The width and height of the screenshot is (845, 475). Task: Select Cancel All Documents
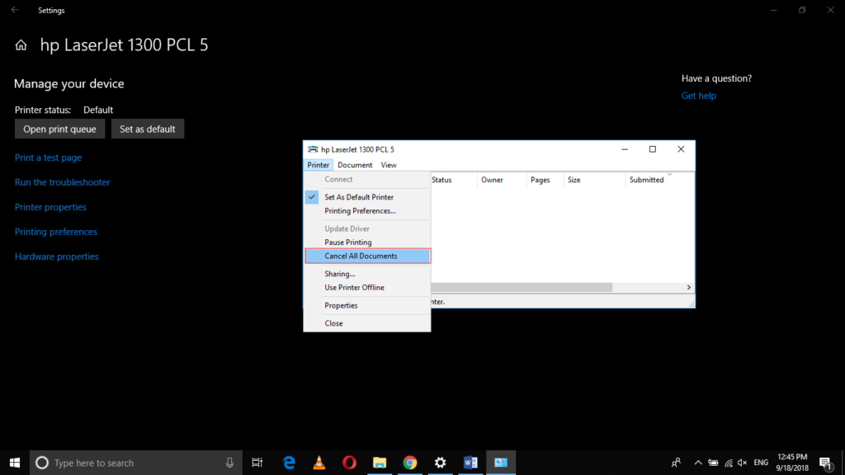tap(361, 256)
